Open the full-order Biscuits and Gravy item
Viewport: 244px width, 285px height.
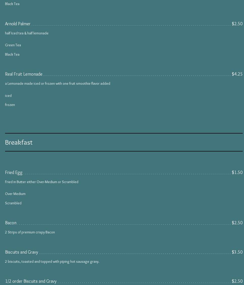(x=21, y=252)
